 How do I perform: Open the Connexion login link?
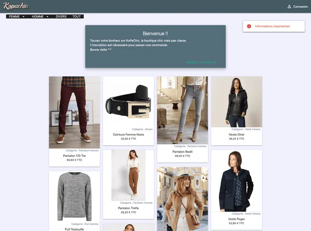coord(298,6)
